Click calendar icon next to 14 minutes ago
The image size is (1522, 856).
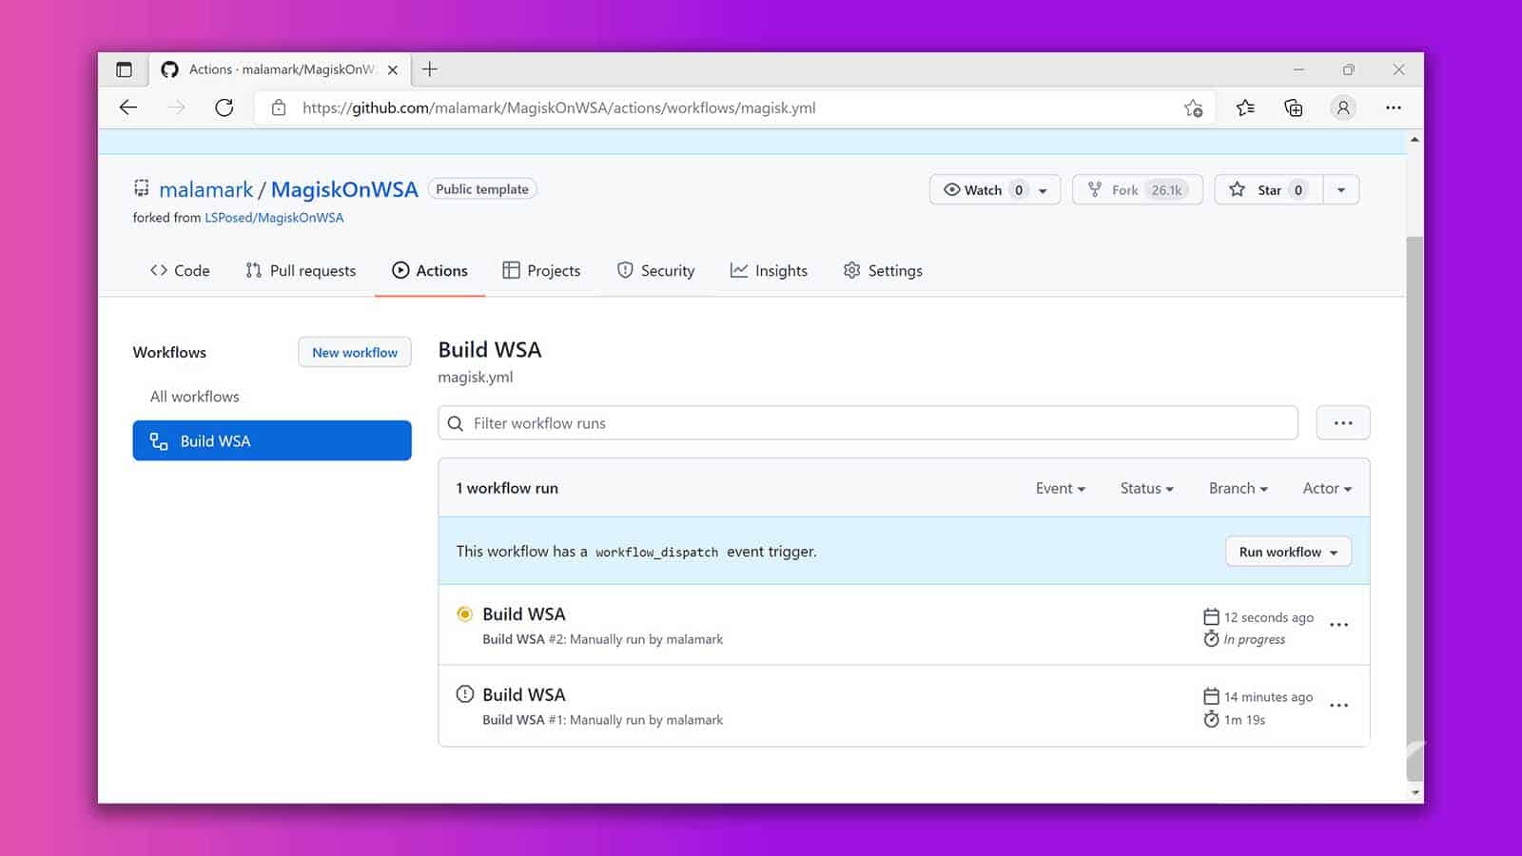pos(1211,696)
